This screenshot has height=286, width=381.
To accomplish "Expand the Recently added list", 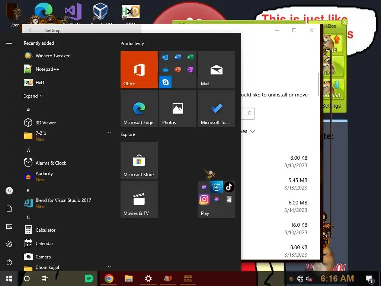I will pyautogui.click(x=33, y=96).
